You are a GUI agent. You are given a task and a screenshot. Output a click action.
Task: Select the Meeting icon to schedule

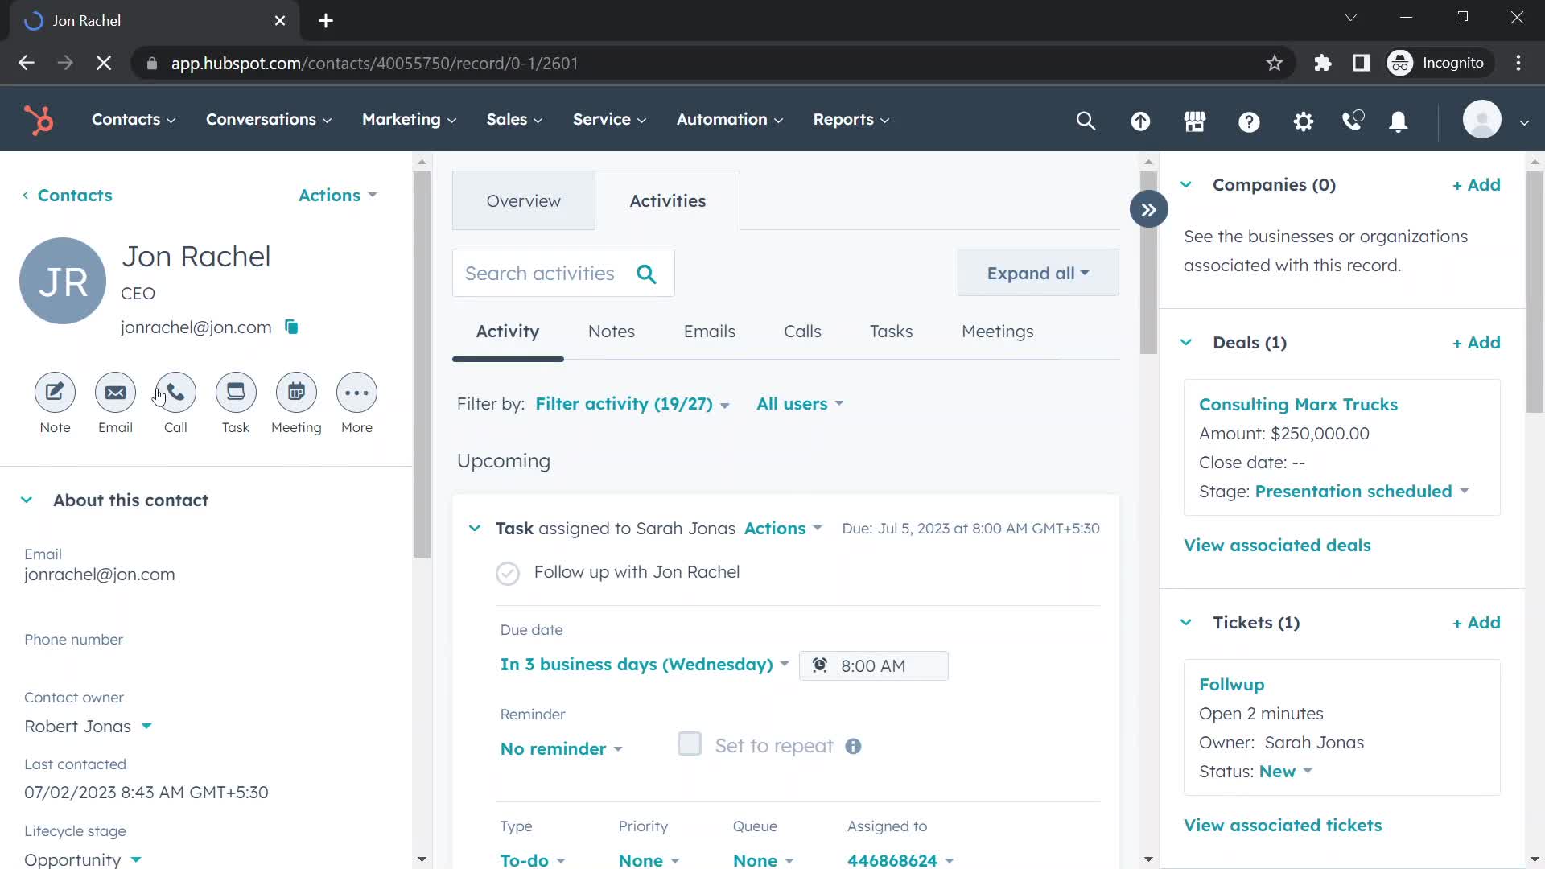coord(296,392)
